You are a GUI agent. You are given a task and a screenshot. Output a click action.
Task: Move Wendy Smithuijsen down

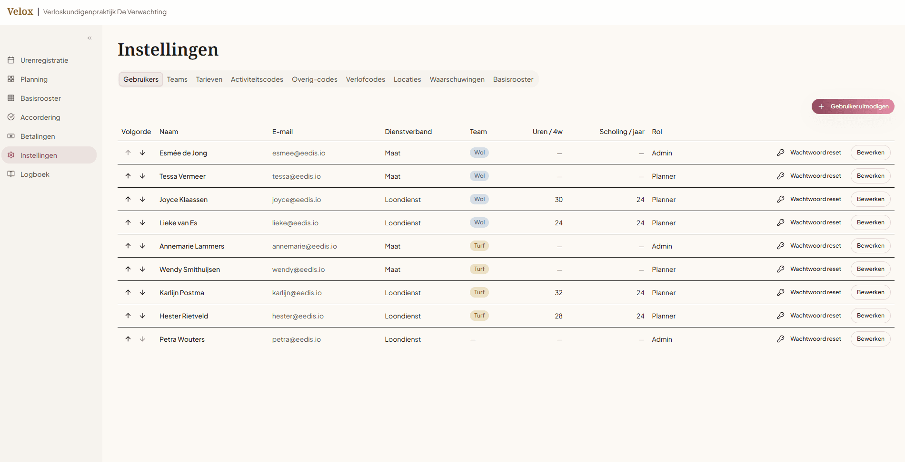point(142,269)
